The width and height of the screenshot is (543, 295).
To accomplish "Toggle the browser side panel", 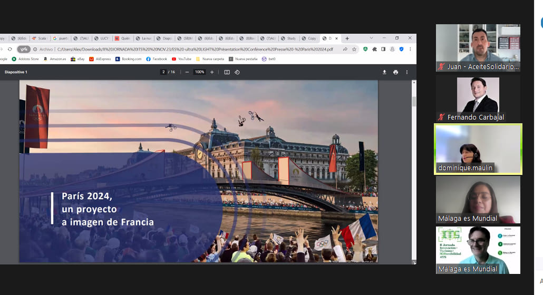I will pos(383,50).
